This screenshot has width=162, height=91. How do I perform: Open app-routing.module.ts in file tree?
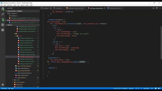pyautogui.click(x=24, y=66)
